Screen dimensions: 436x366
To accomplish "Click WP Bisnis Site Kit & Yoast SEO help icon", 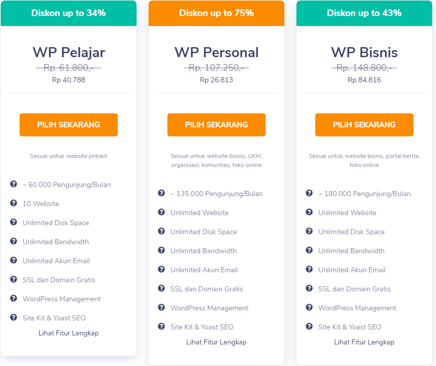I will (309, 326).
